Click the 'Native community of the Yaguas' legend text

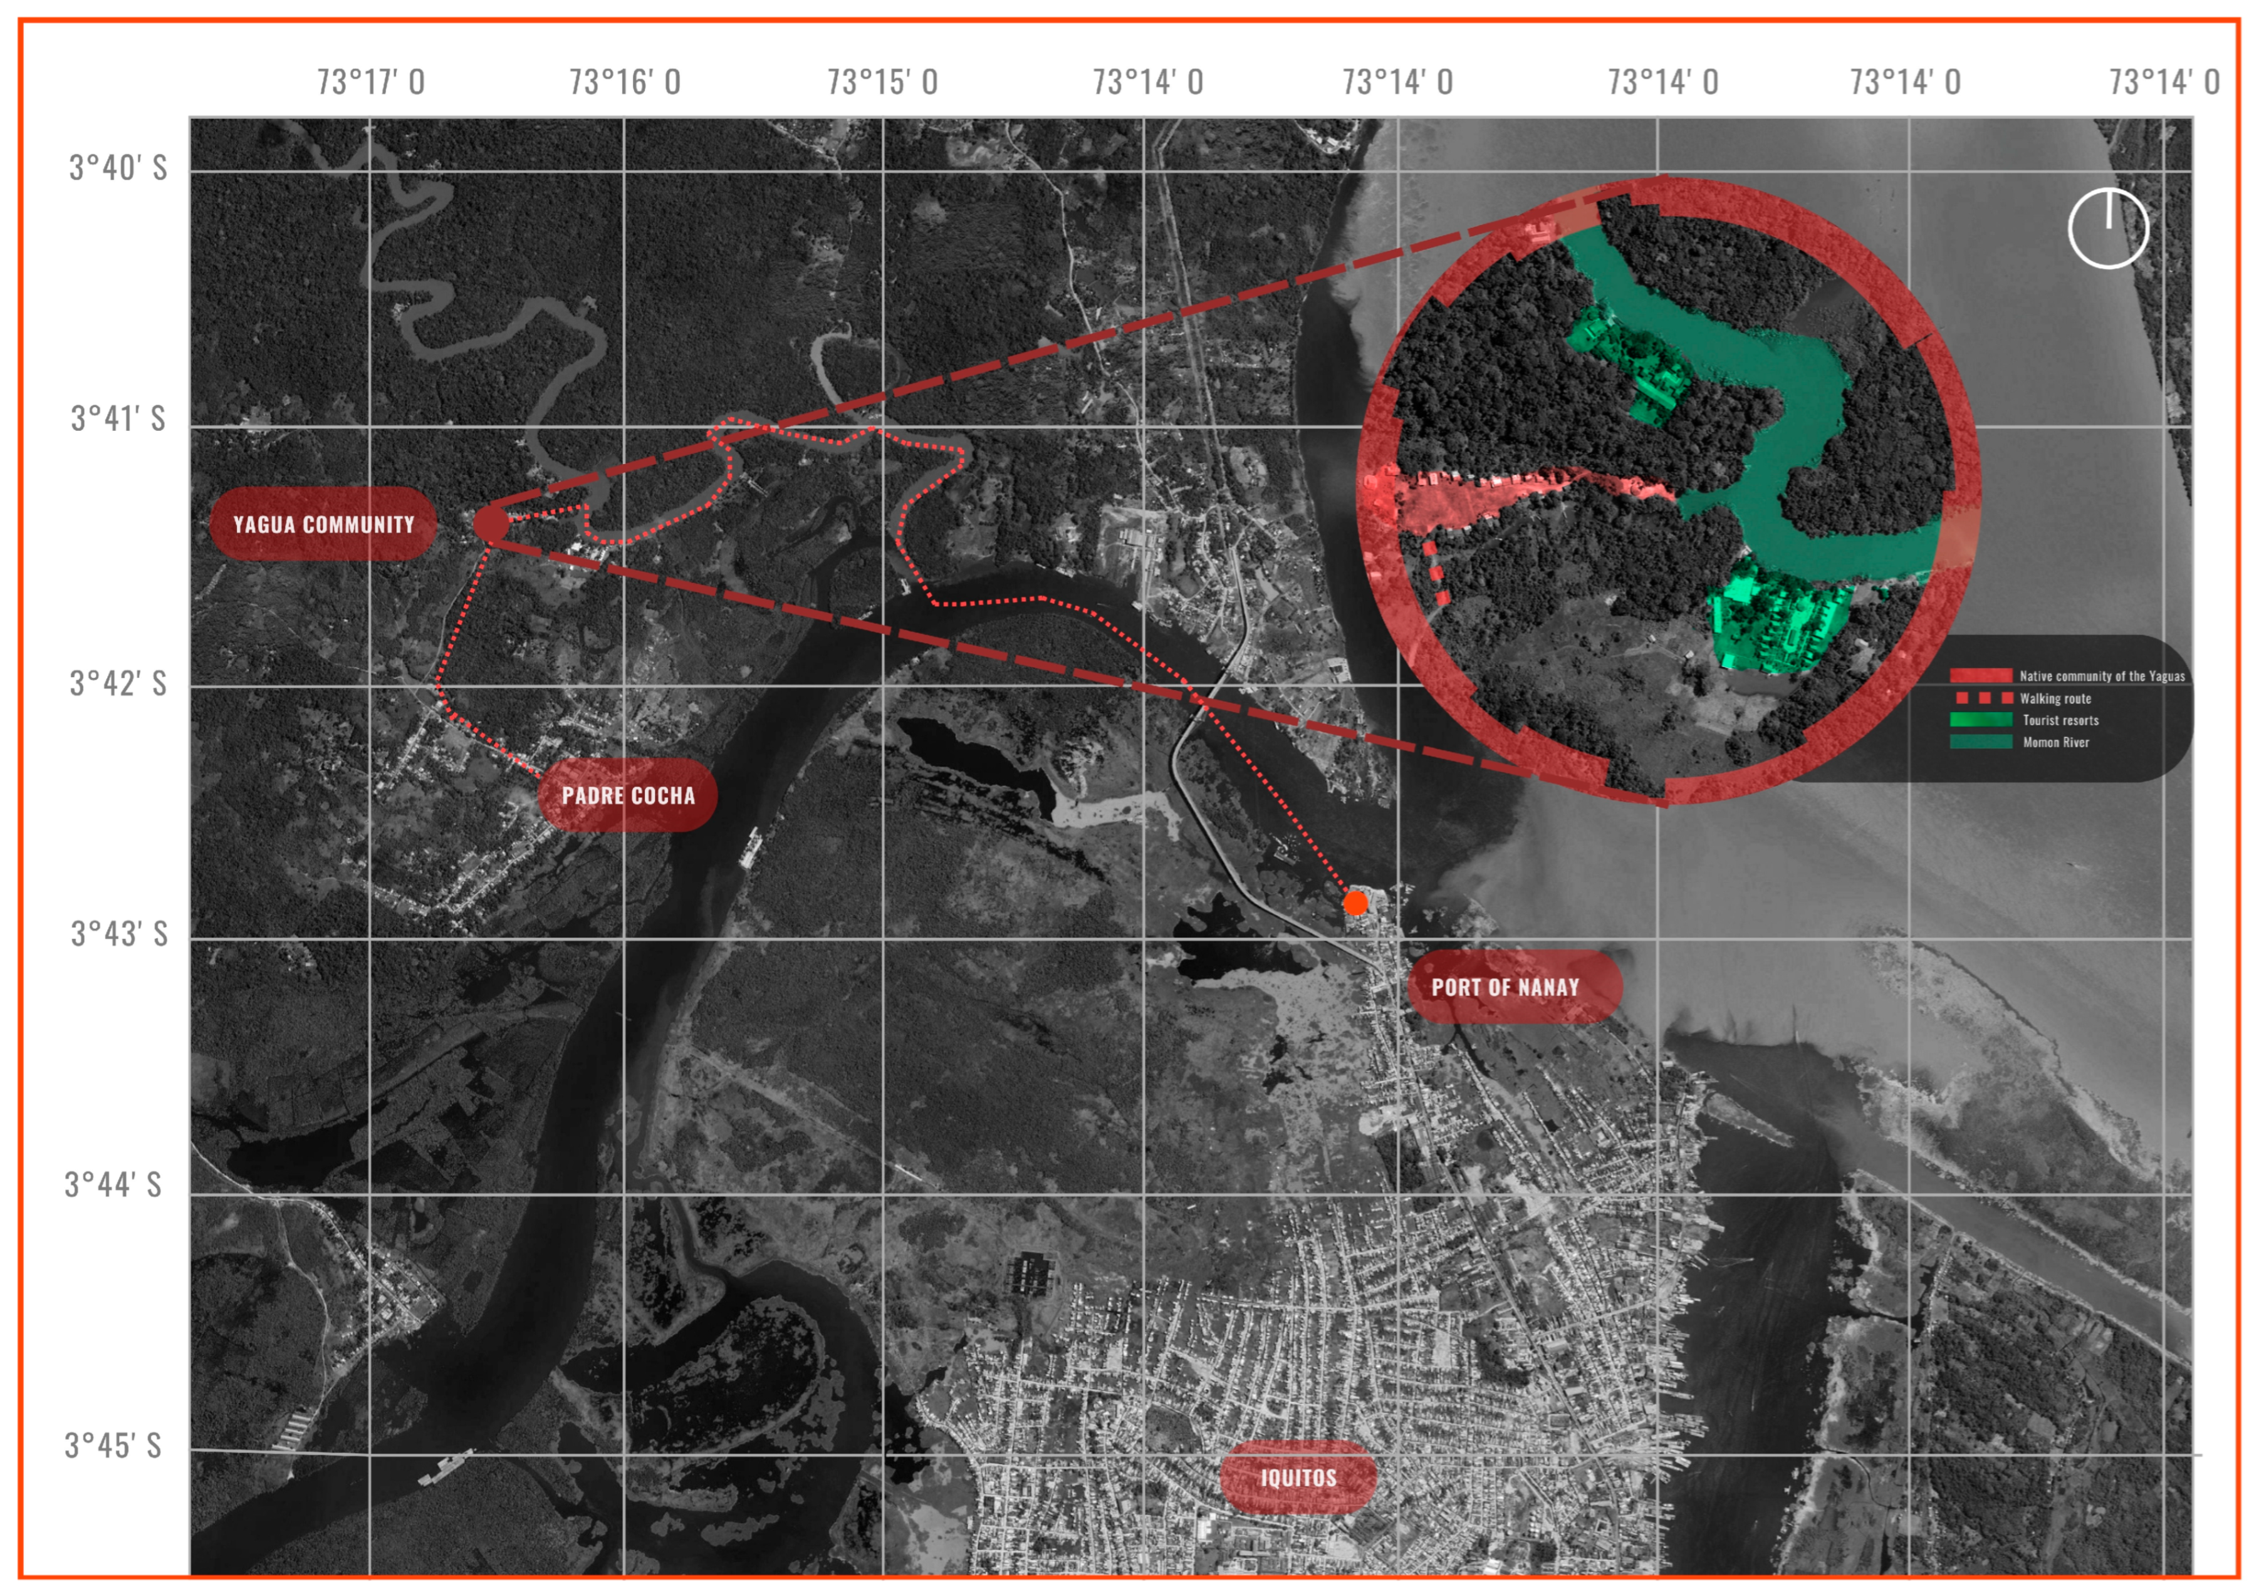(x=2102, y=676)
